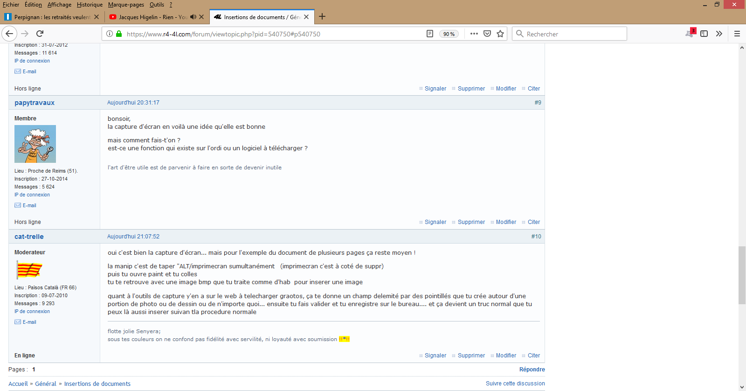Click the vertical scrollbar thumb
The height and width of the screenshot is (391, 746).
pos(742,275)
